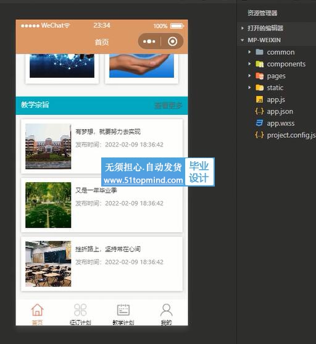Viewport: 316px width, 344px height.
Task: Open 征订计划 tab icon in bottom bar
Action: pos(80,310)
